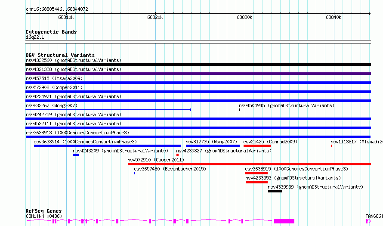Click the small red nsv1113817 marker

tap(331, 146)
